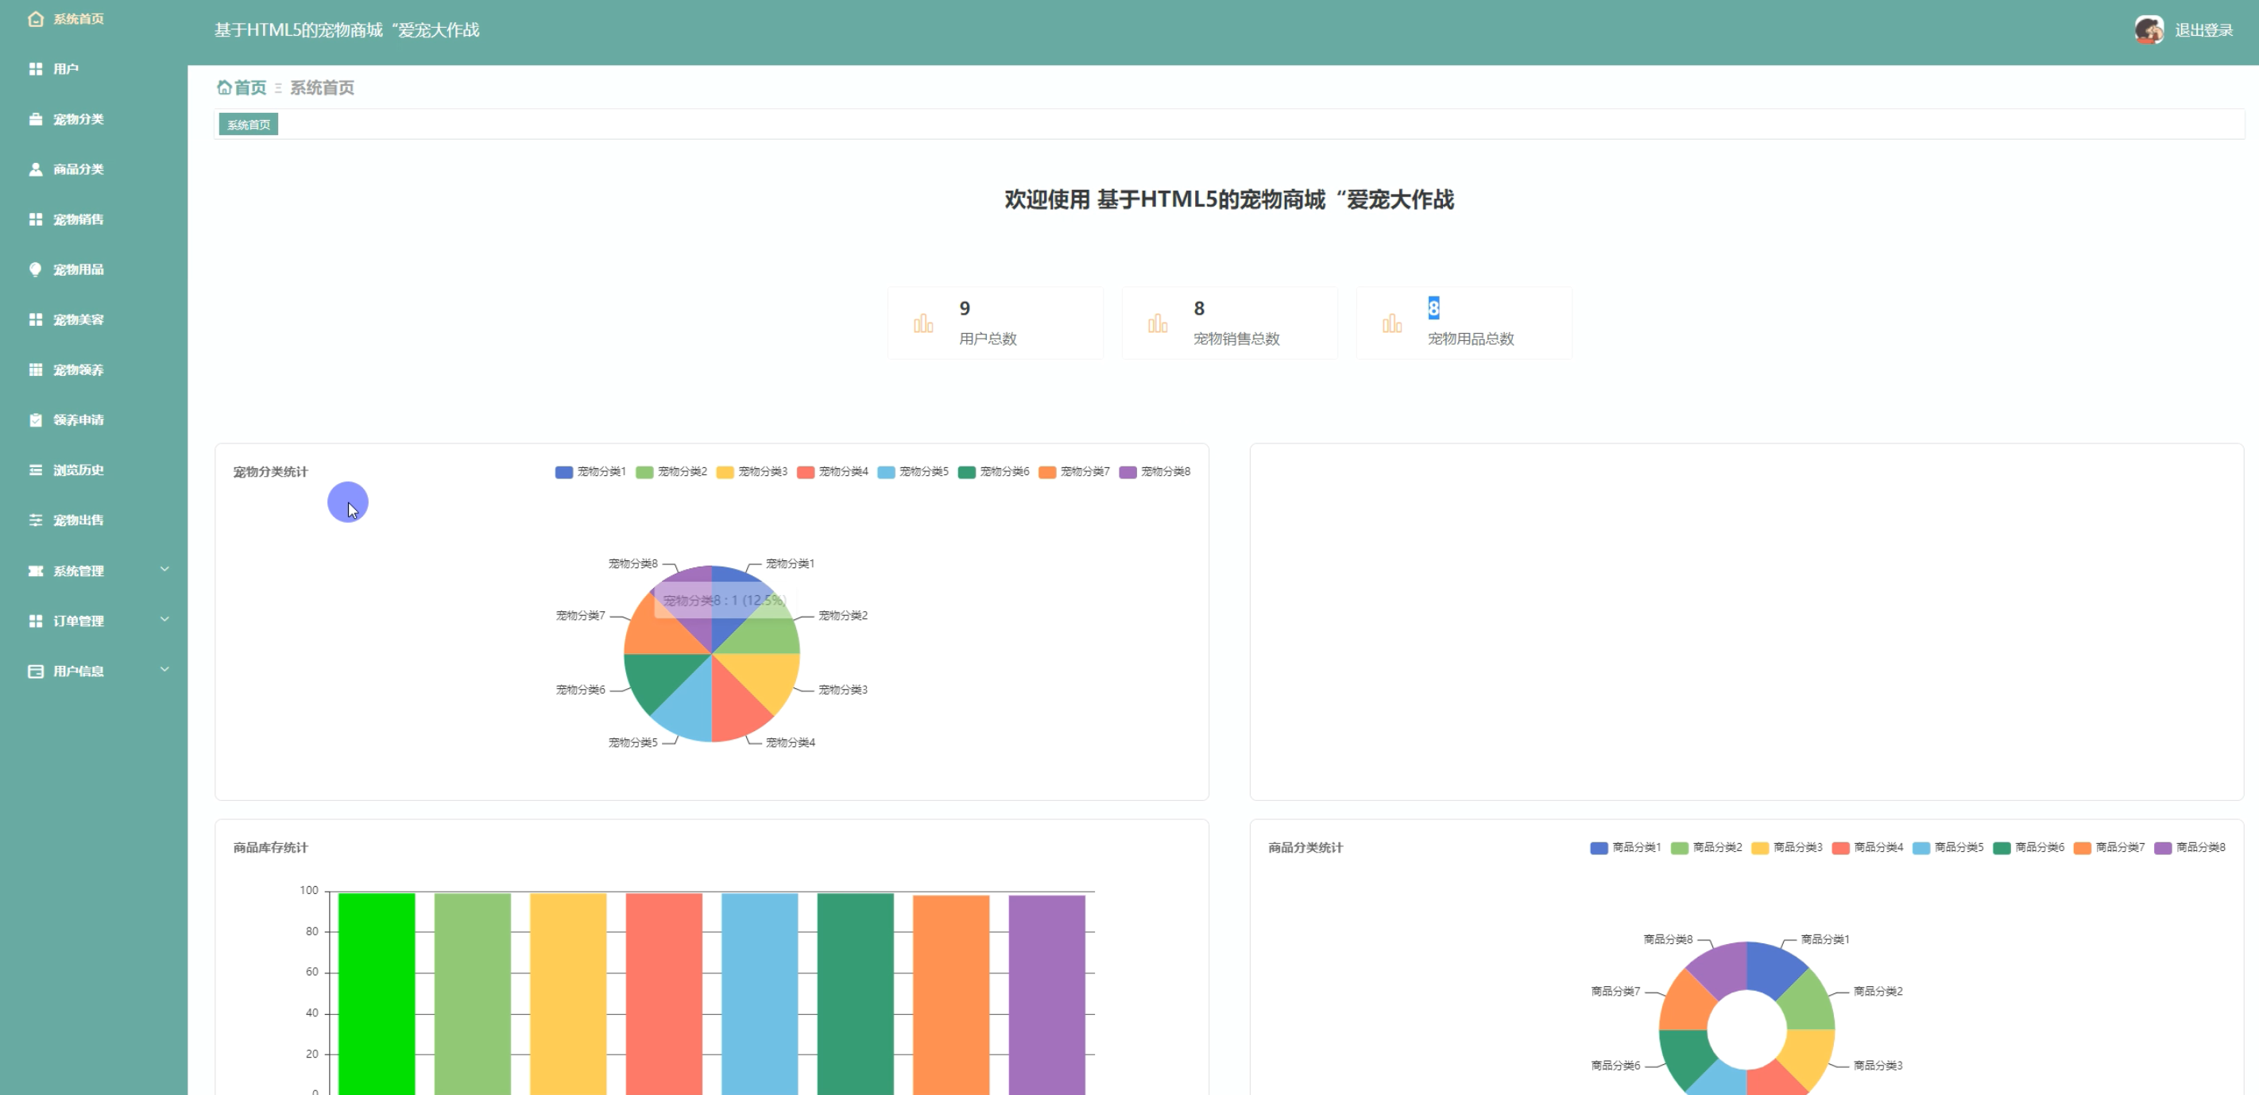Viewport: 2259px width, 1095px height.
Task: Click the purple last stock bar
Action: 1047,994
